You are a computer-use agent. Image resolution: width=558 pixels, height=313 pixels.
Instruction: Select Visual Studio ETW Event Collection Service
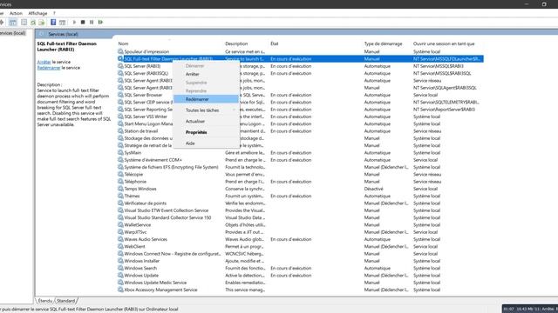coord(167,210)
